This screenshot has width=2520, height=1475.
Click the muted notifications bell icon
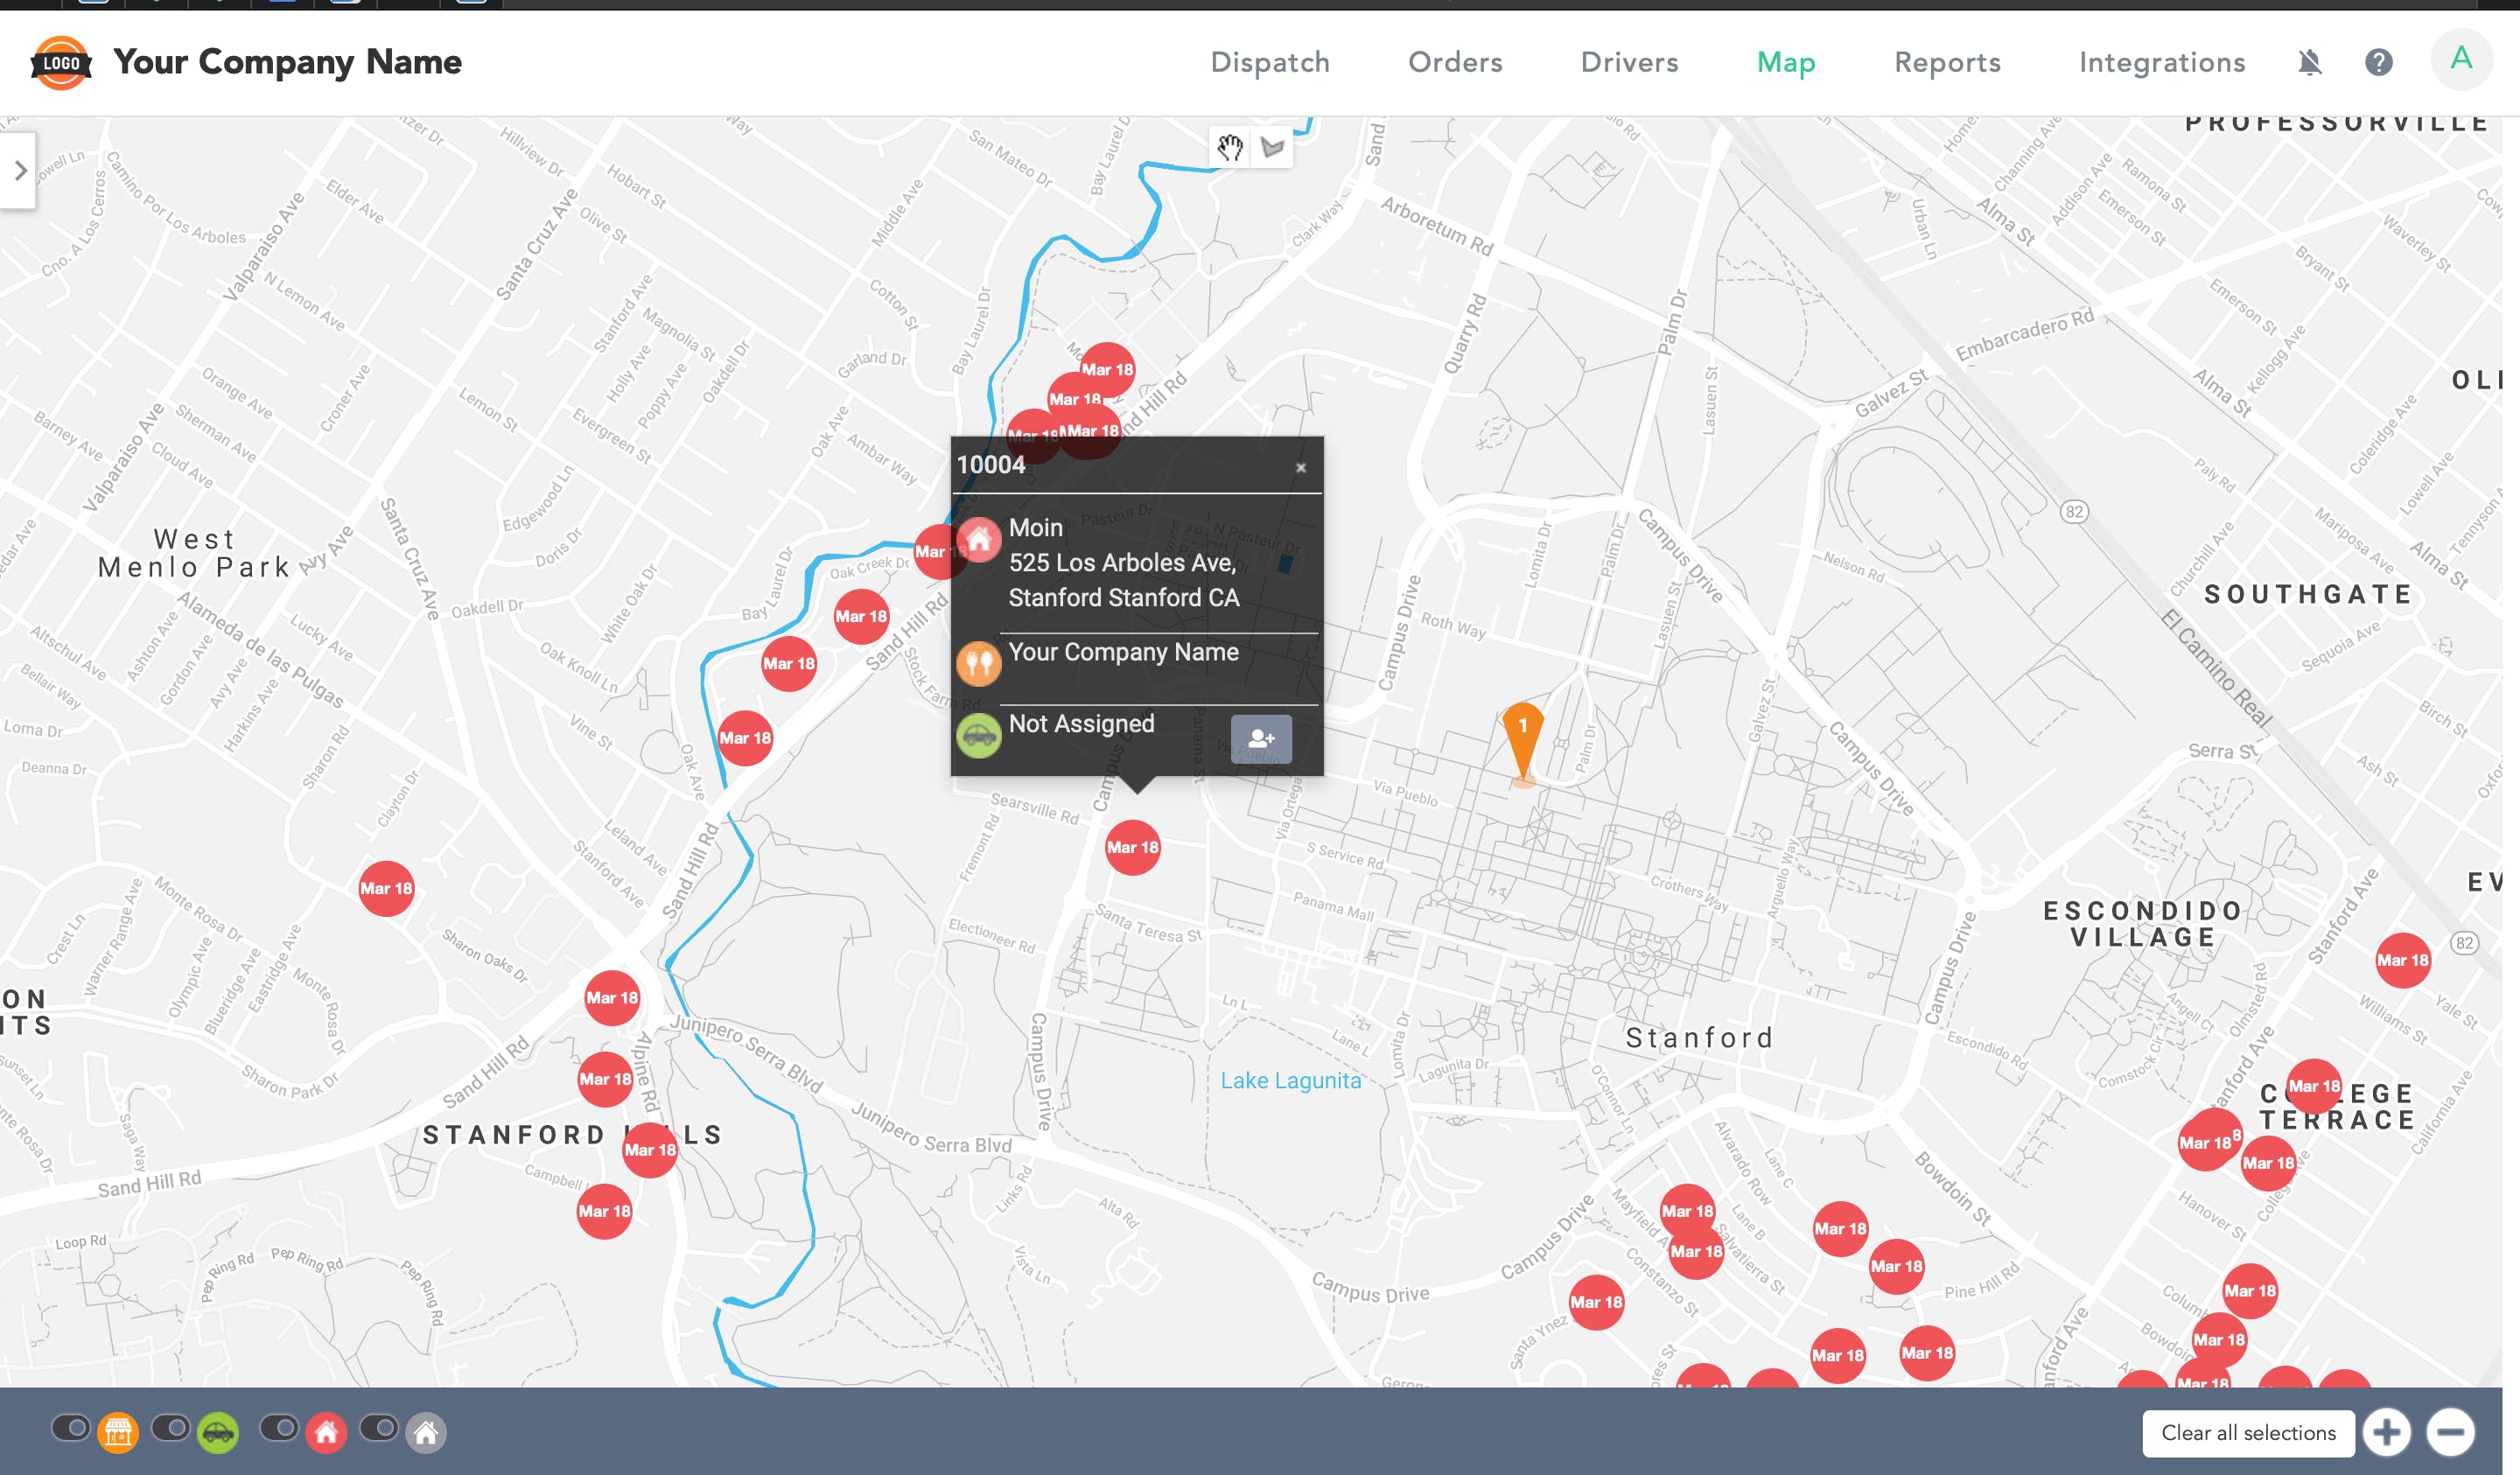(2309, 63)
